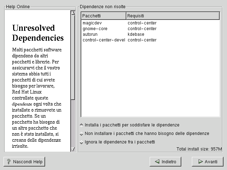Click the Unresolved Dependencies help heading

coord(38,33)
